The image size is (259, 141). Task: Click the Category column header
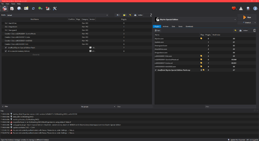tap(85, 19)
